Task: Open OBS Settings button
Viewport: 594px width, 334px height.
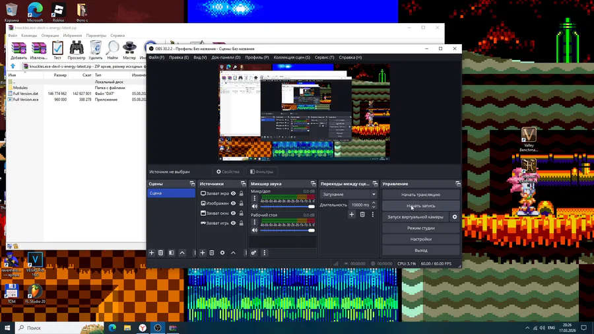Action: coord(421,240)
